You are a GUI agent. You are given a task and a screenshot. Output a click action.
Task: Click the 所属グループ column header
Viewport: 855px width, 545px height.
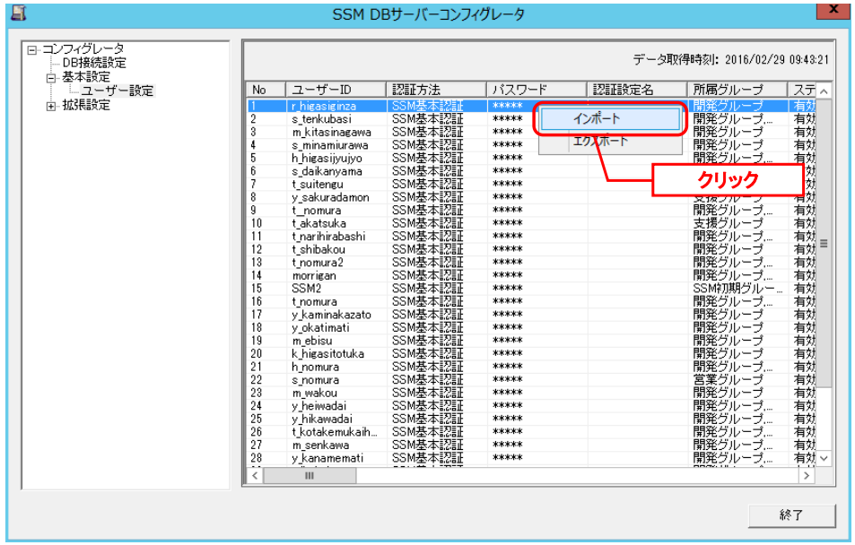[737, 90]
